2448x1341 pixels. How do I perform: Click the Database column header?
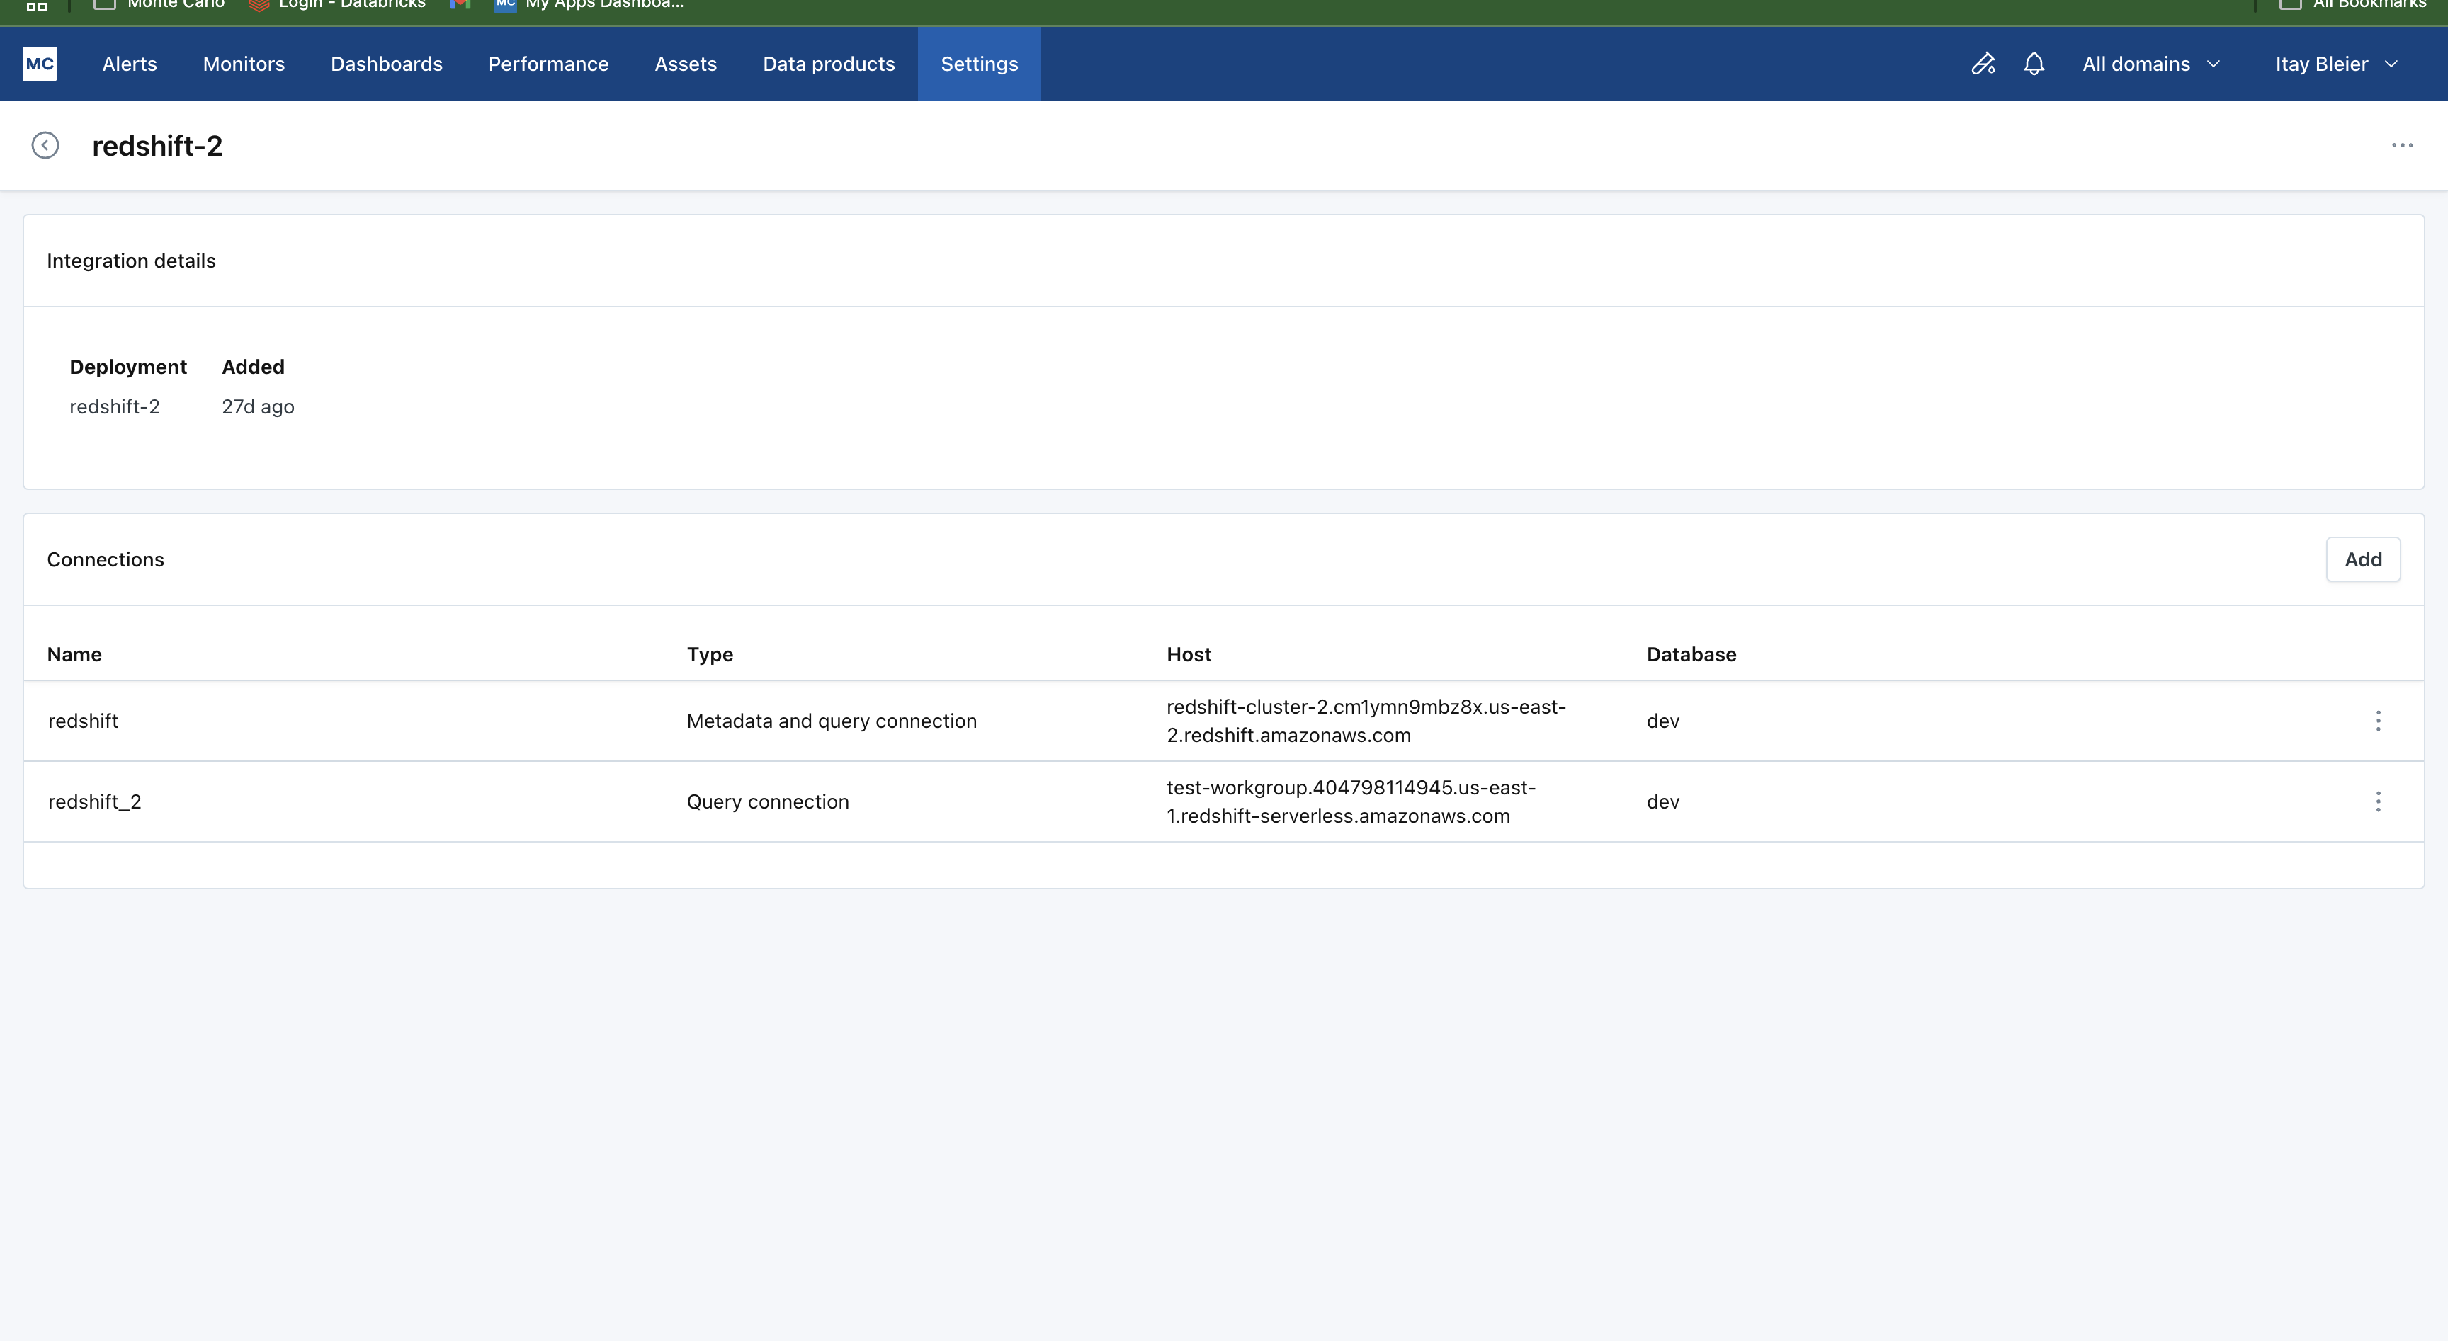tap(1691, 654)
